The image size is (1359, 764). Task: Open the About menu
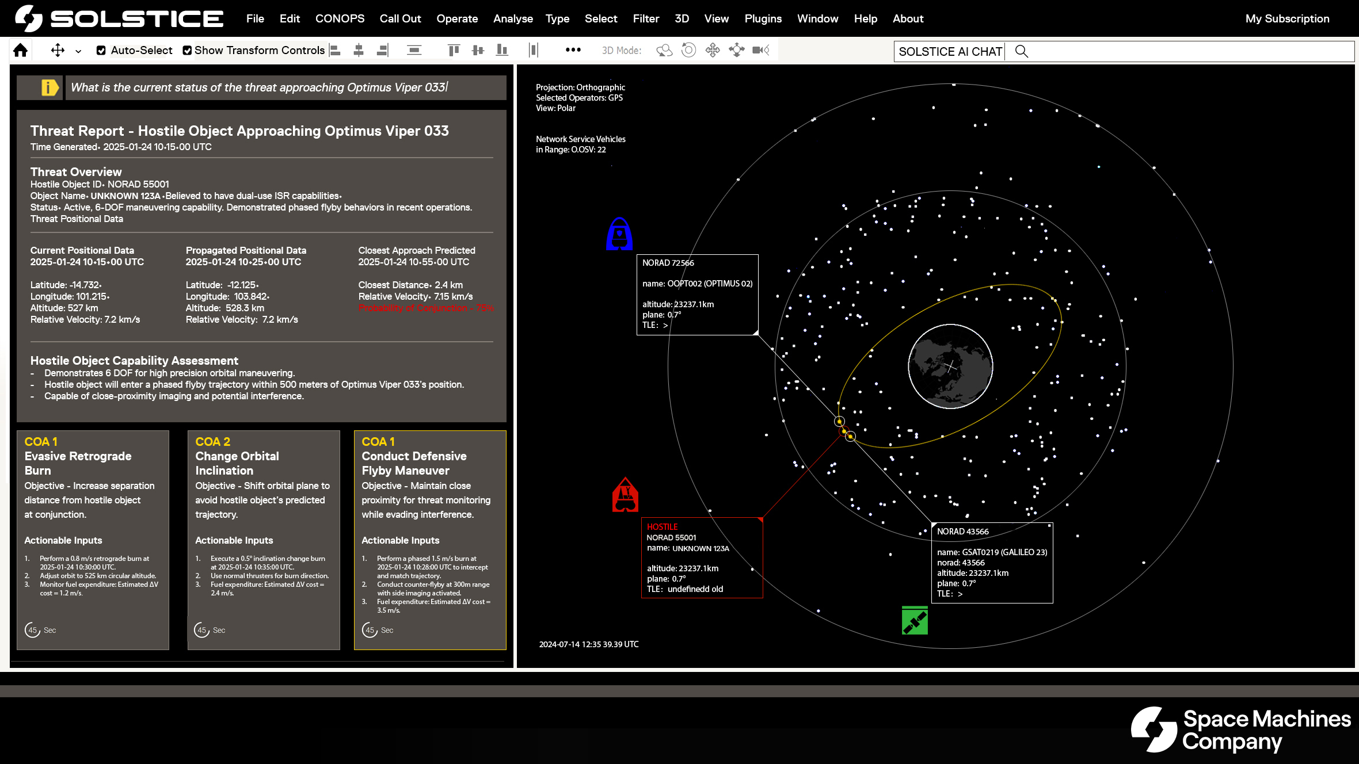(908, 18)
